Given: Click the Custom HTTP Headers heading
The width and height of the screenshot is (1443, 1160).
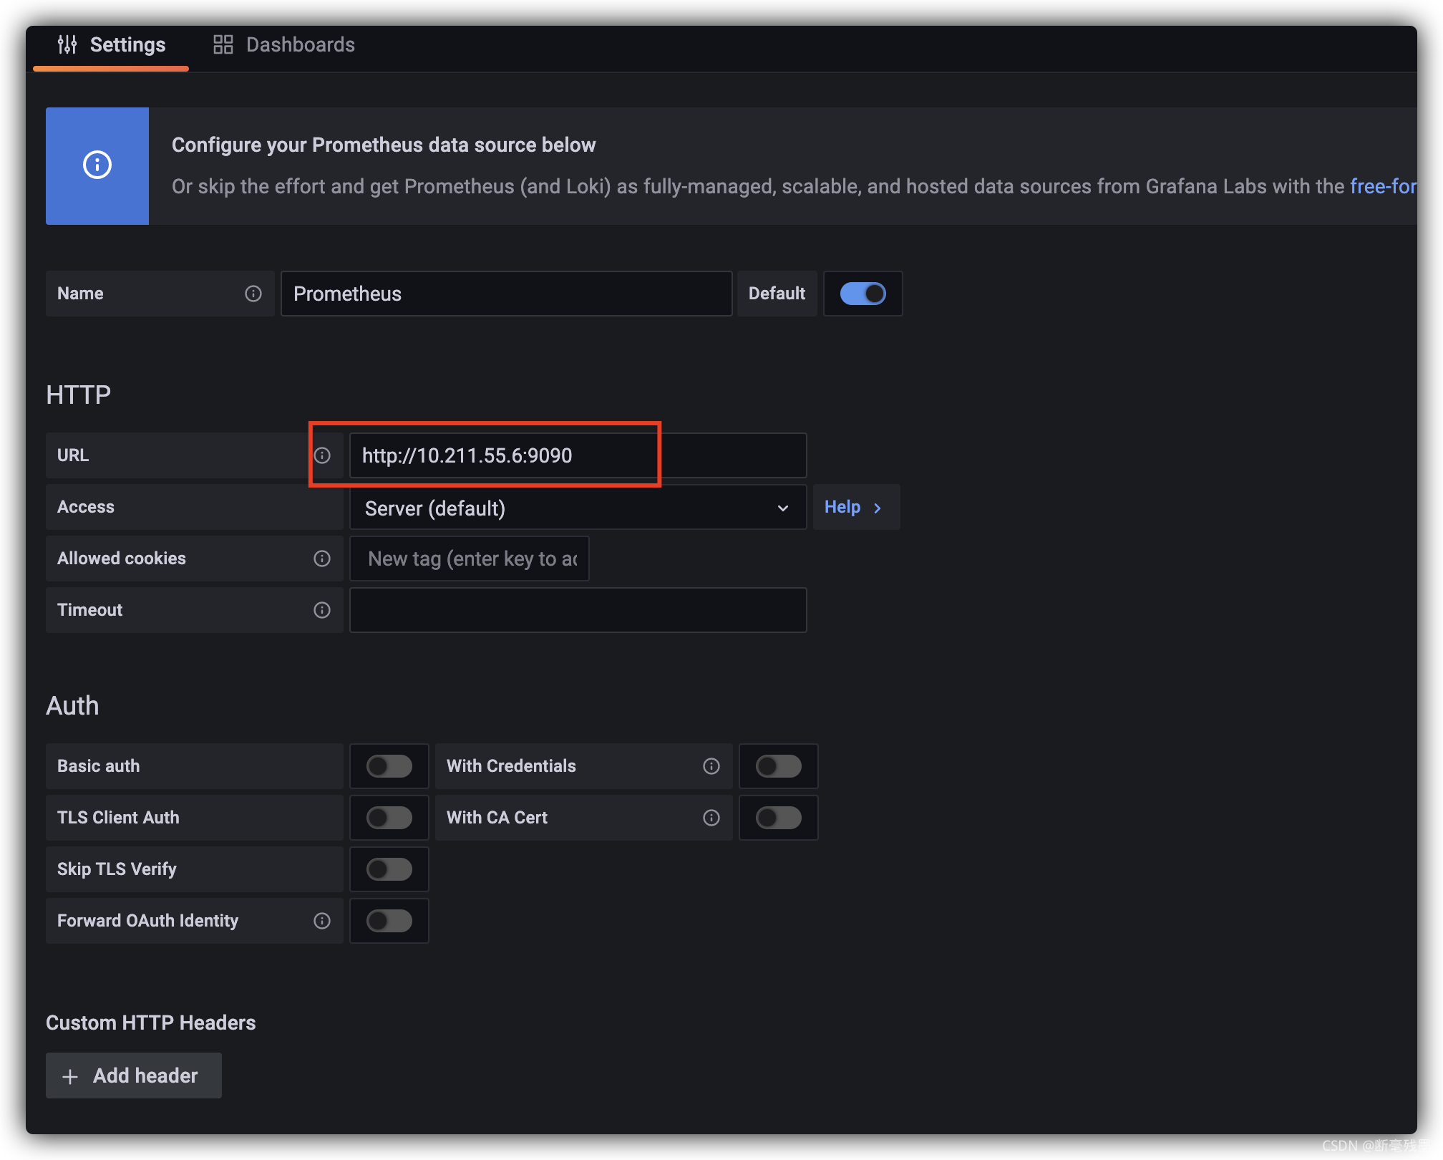Looking at the screenshot, I should point(151,1023).
